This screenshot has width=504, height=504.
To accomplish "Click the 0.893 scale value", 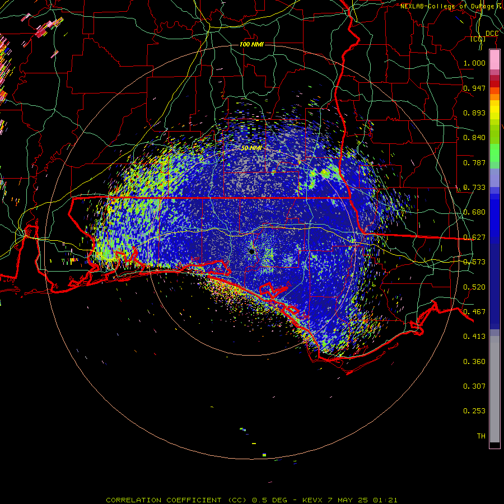I will (x=474, y=113).
